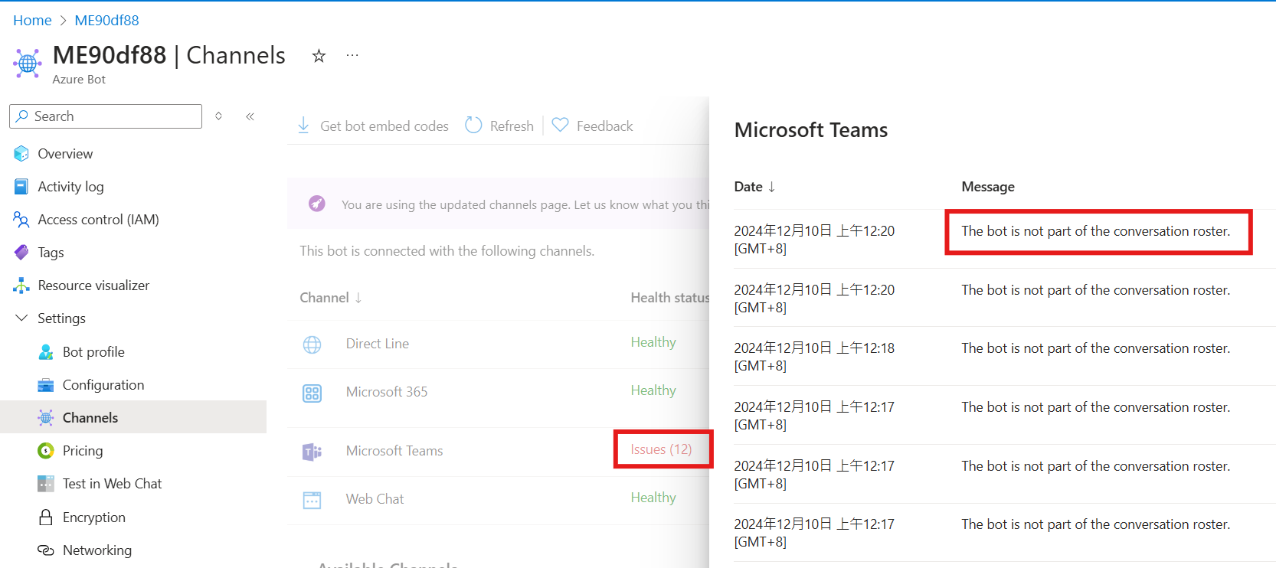Viewport: 1276px width, 568px height.
Task: Click the date entry with time 12:18
Action: [814, 357]
